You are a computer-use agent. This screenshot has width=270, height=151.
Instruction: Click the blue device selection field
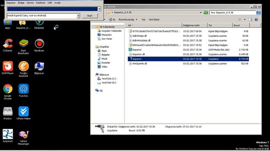click(x=52, y=9)
